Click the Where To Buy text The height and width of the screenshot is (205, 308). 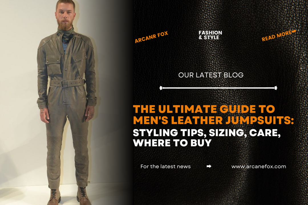172,143
